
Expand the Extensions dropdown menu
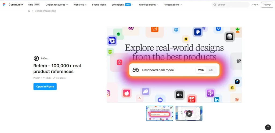pos(122,5)
